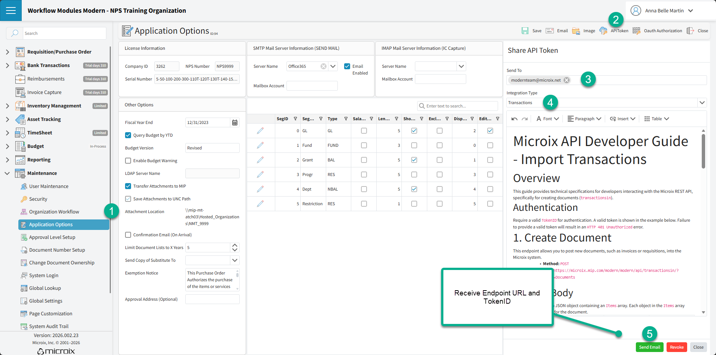Remove modernteam@microix.net recipient chip
Screen dimensions: 716x355
567,80
